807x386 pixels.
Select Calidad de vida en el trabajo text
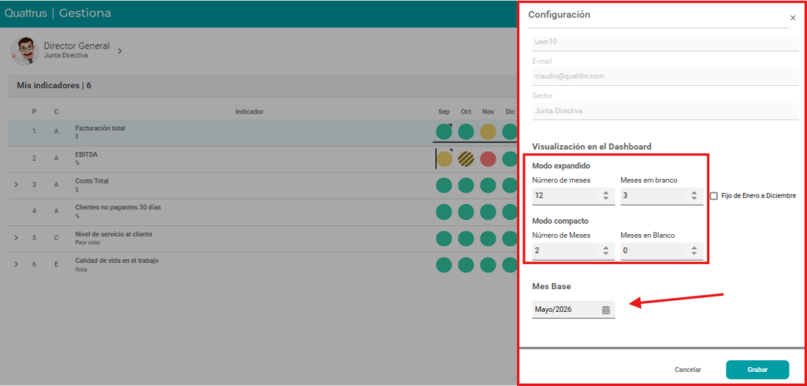[x=117, y=261]
